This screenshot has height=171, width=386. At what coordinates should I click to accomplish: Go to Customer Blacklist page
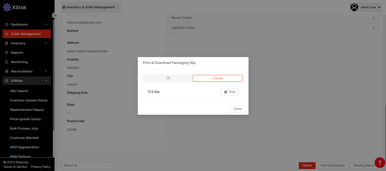[24, 138]
